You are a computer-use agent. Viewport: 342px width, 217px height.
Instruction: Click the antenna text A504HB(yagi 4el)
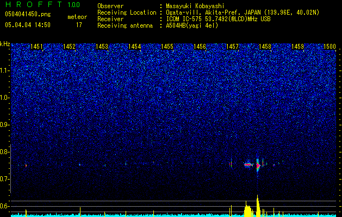[192, 25]
